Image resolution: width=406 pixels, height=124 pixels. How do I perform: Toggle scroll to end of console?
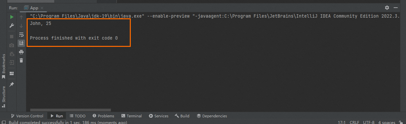[21, 43]
